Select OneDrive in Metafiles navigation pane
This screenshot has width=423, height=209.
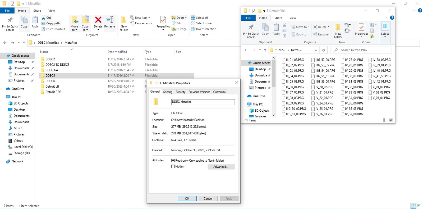18,89
